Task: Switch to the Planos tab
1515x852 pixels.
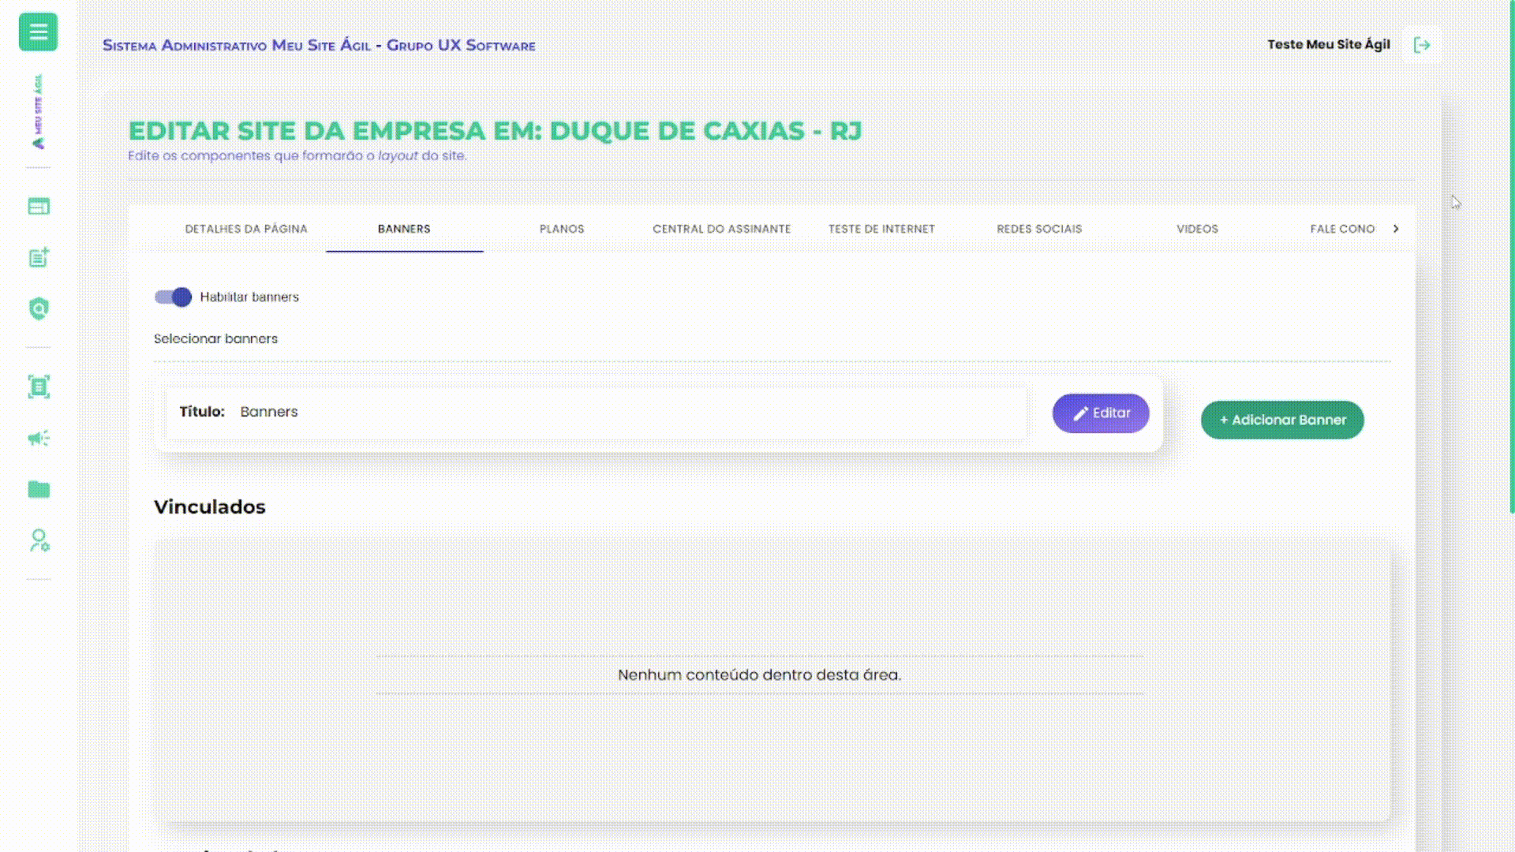Action: 562,229
